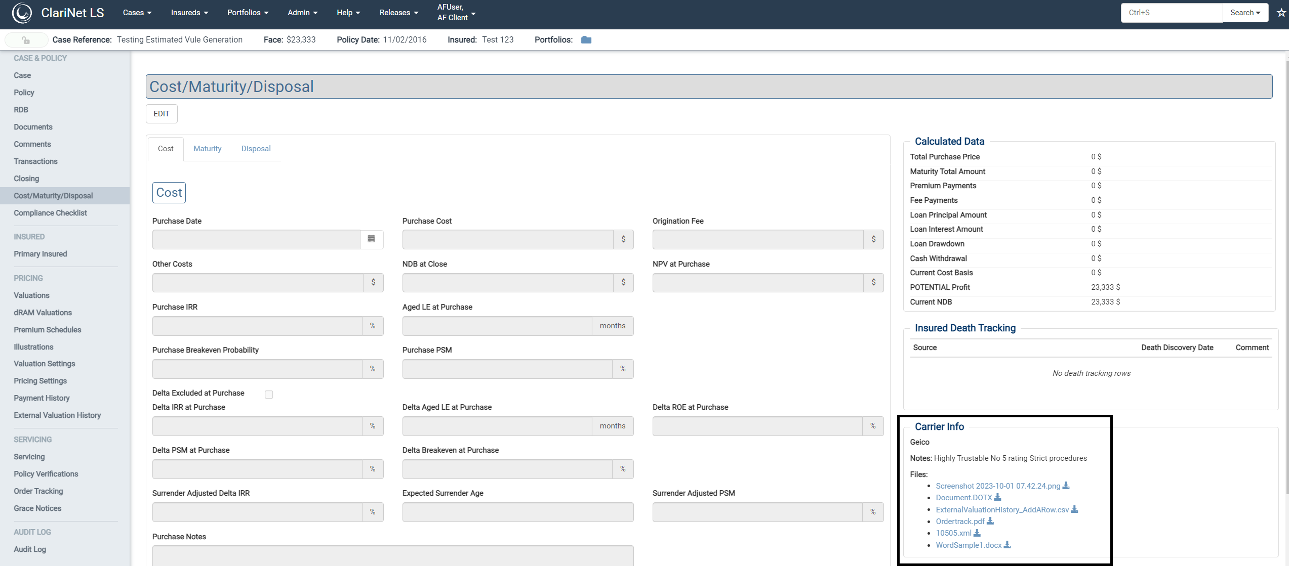Screen dimensions: 1289x566
Task: Open Documents in the sidebar
Action: tap(33, 127)
